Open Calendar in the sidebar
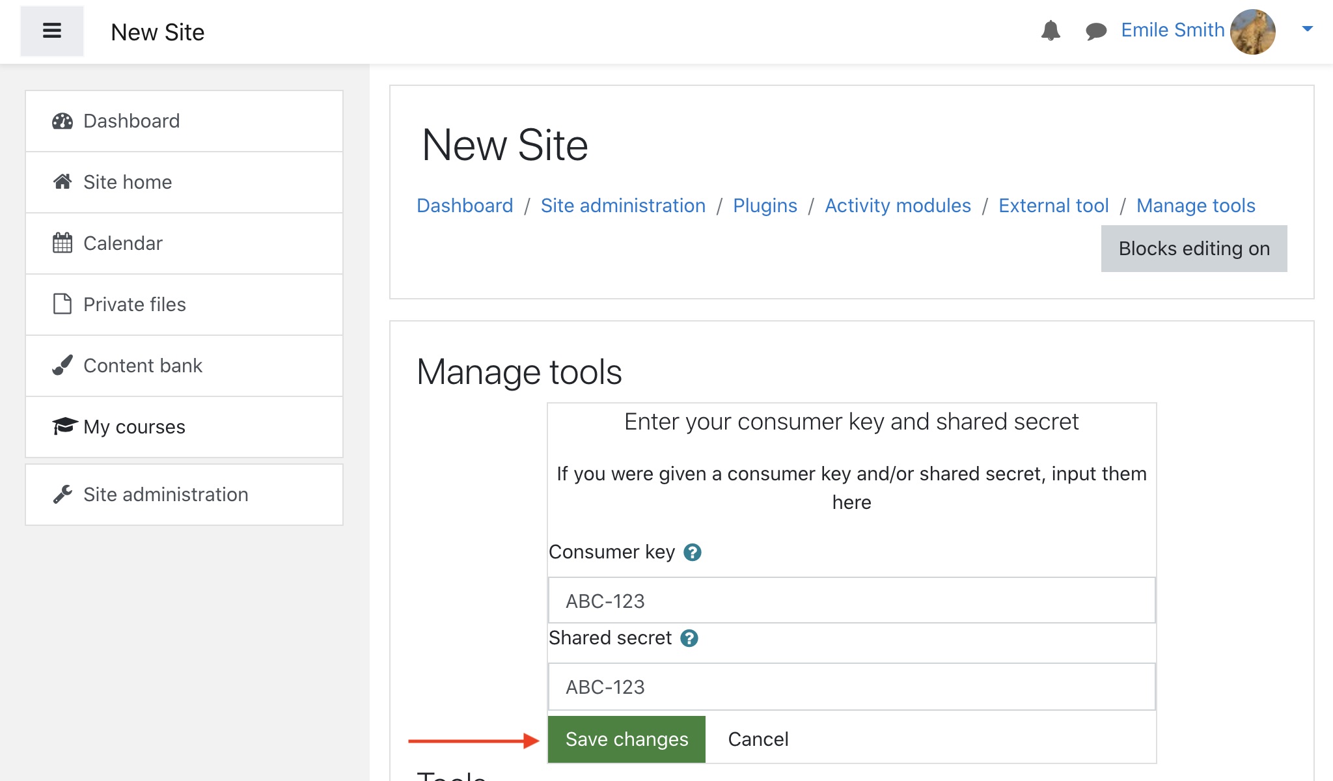Viewport: 1333px width, 781px height. (122, 243)
